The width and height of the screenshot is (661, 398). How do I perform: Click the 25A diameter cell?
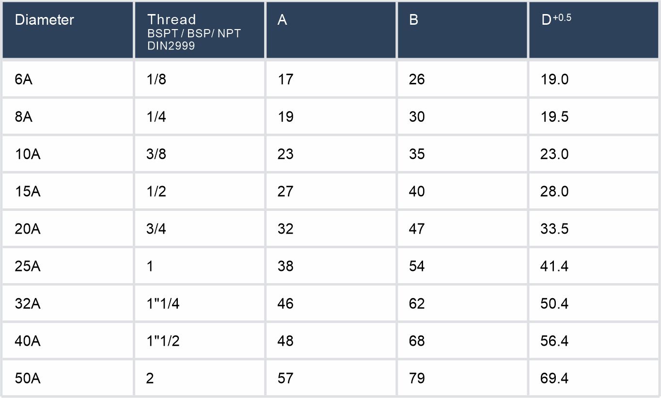coord(28,266)
